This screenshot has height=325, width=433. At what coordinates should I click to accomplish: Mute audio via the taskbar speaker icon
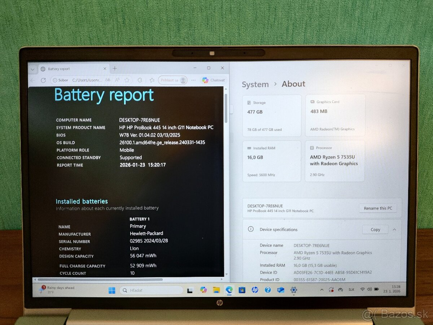coord(370,289)
